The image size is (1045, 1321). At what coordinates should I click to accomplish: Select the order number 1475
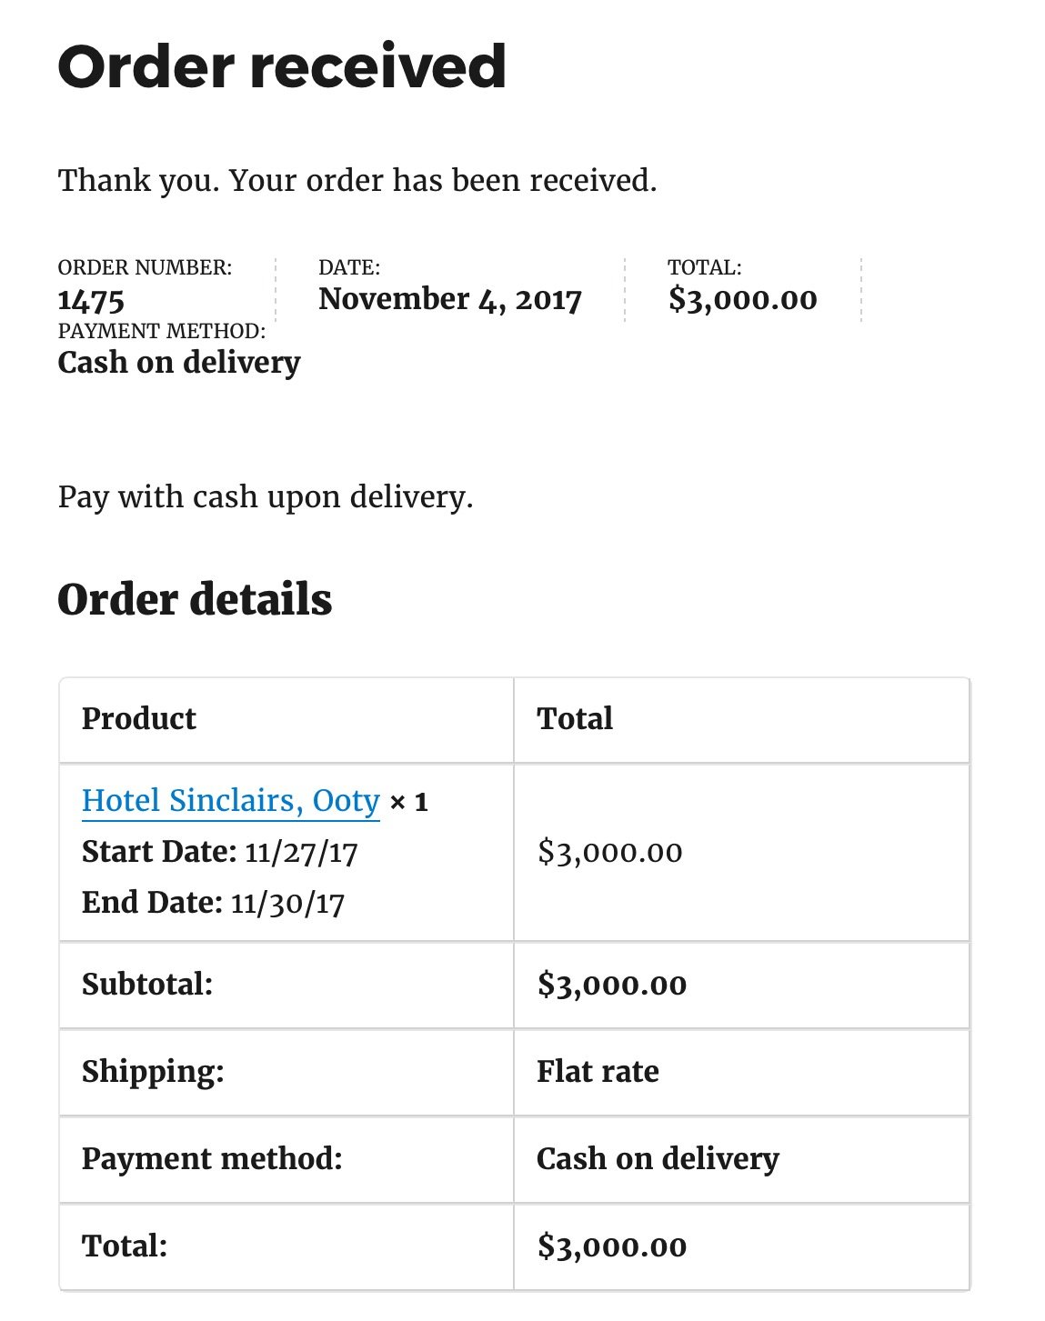click(91, 301)
